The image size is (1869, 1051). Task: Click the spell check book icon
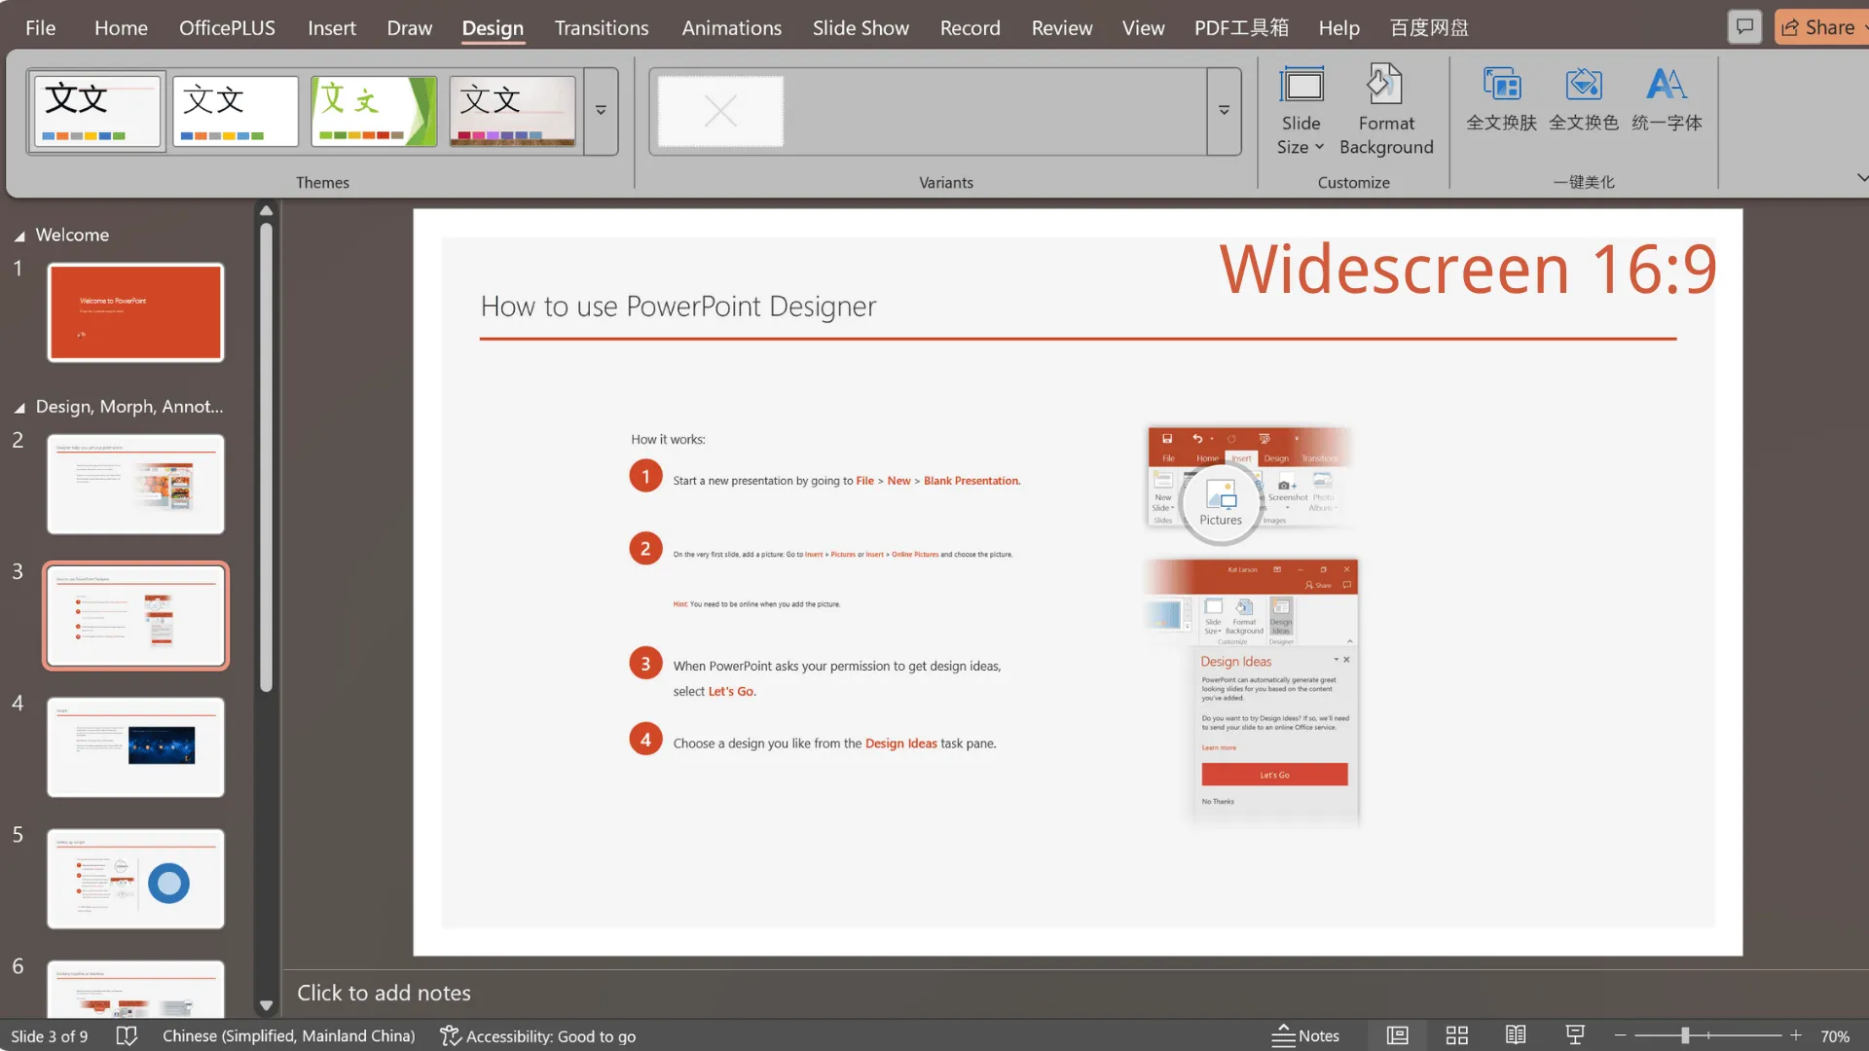pyautogui.click(x=127, y=1036)
